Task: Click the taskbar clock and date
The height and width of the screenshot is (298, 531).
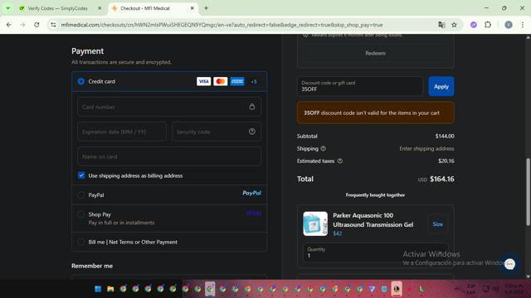Action: (x=514, y=289)
